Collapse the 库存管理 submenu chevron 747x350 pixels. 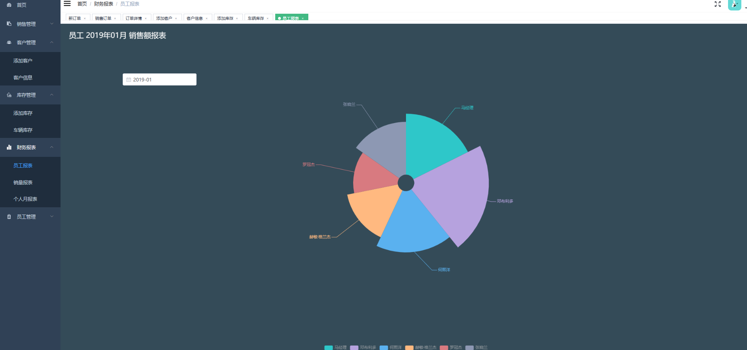(x=52, y=95)
